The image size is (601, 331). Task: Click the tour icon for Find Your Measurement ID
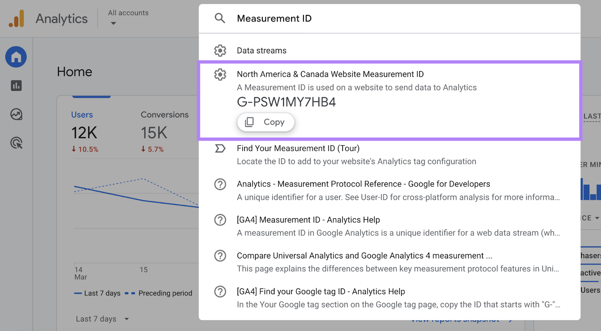point(220,148)
